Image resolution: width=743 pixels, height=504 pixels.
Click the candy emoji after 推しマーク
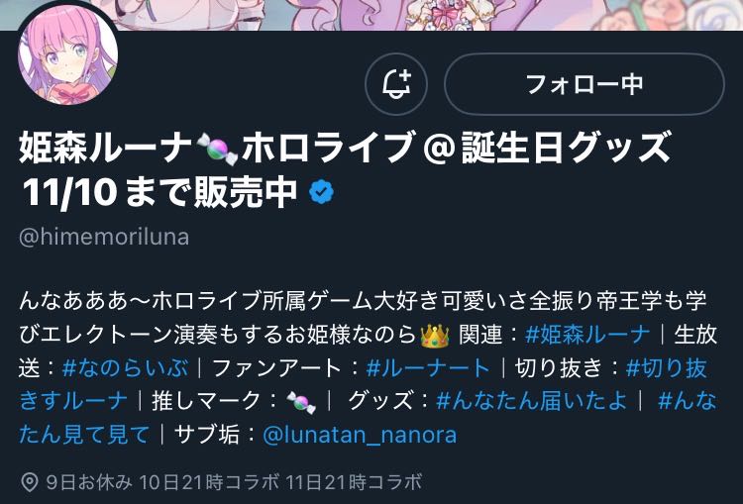[x=301, y=402]
